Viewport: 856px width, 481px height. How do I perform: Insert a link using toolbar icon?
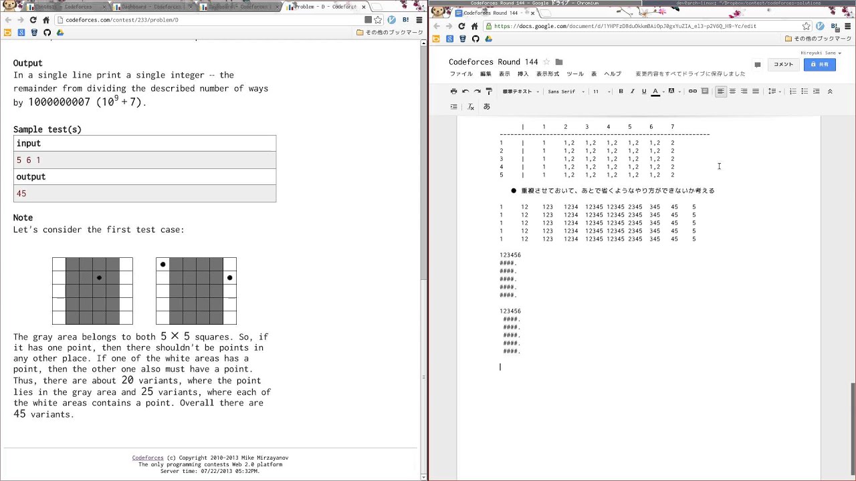coord(693,92)
